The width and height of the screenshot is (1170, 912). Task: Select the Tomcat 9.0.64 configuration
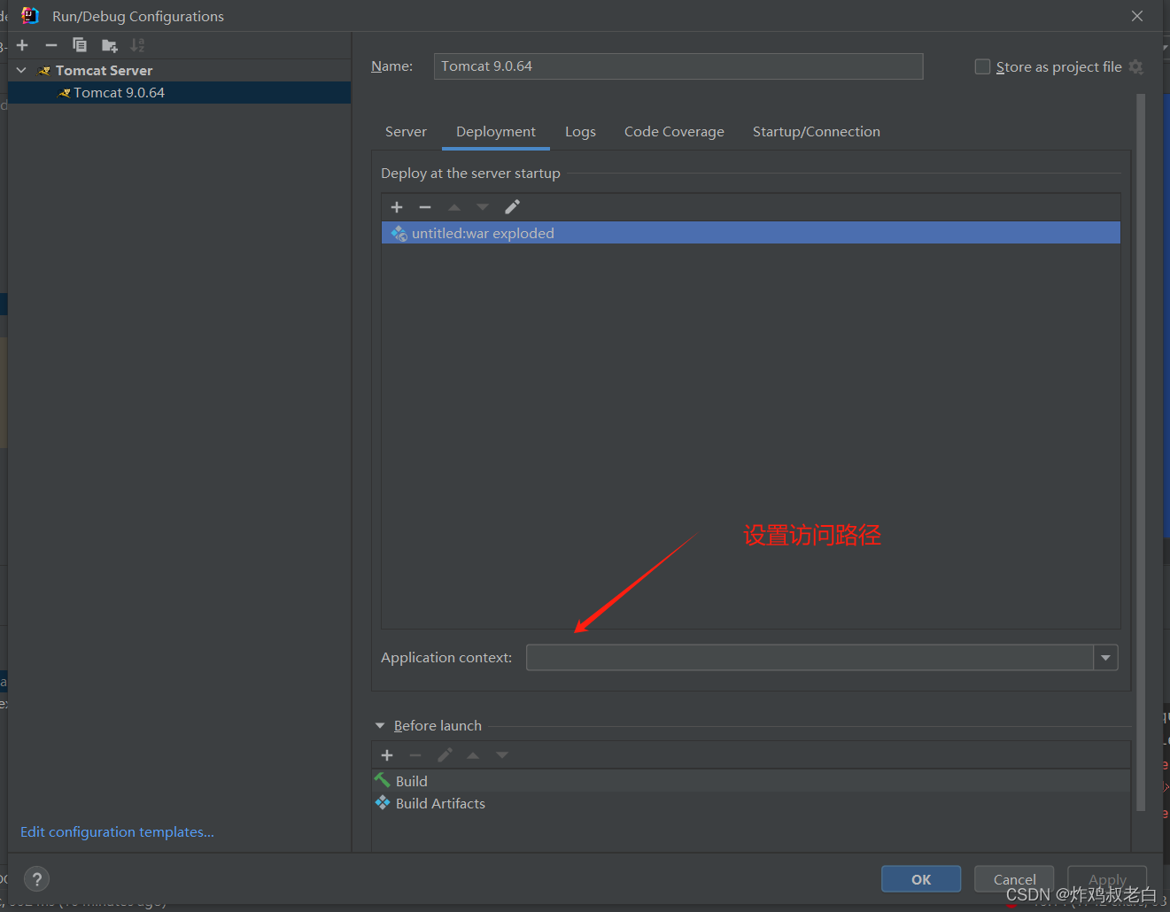179,92
